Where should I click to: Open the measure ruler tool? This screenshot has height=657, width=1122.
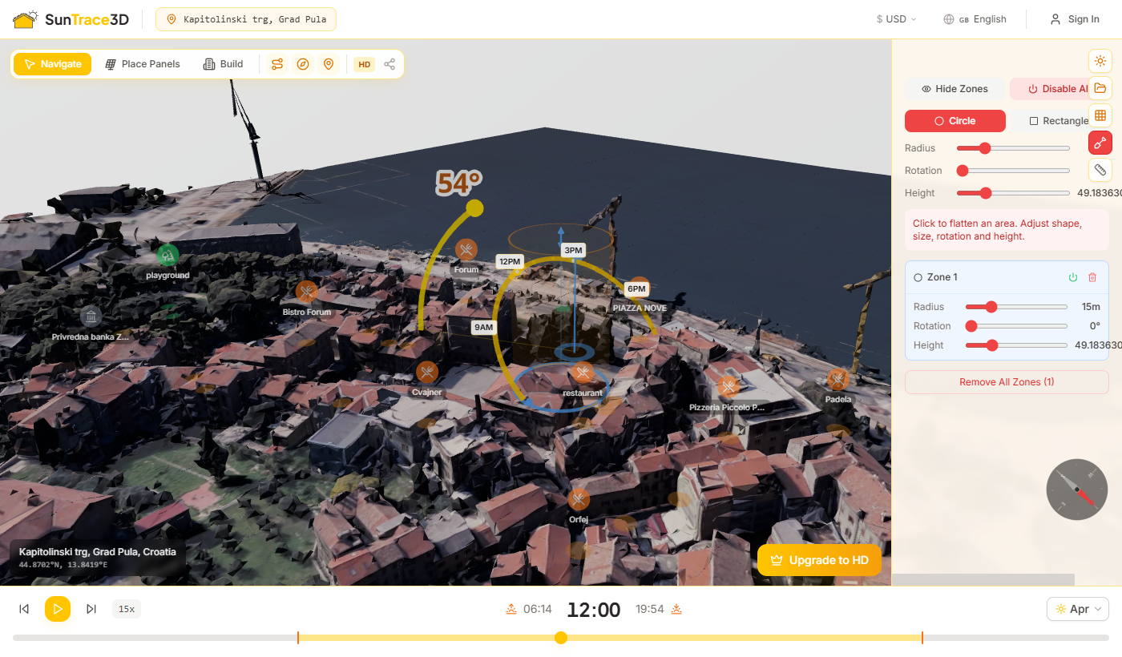[1100, 170]
